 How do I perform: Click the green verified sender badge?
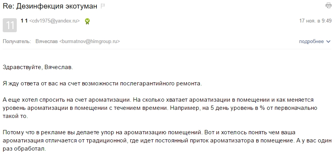point(88,21)
